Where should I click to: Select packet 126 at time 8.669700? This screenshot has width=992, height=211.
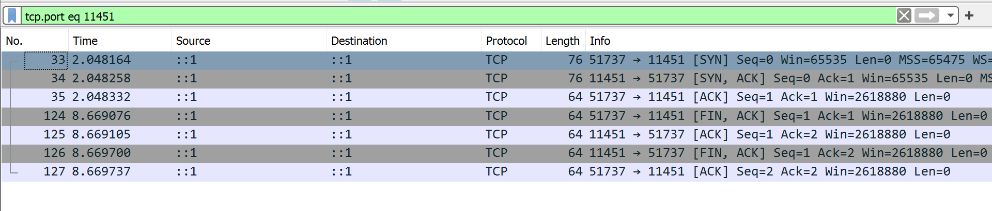coord(362,153)
